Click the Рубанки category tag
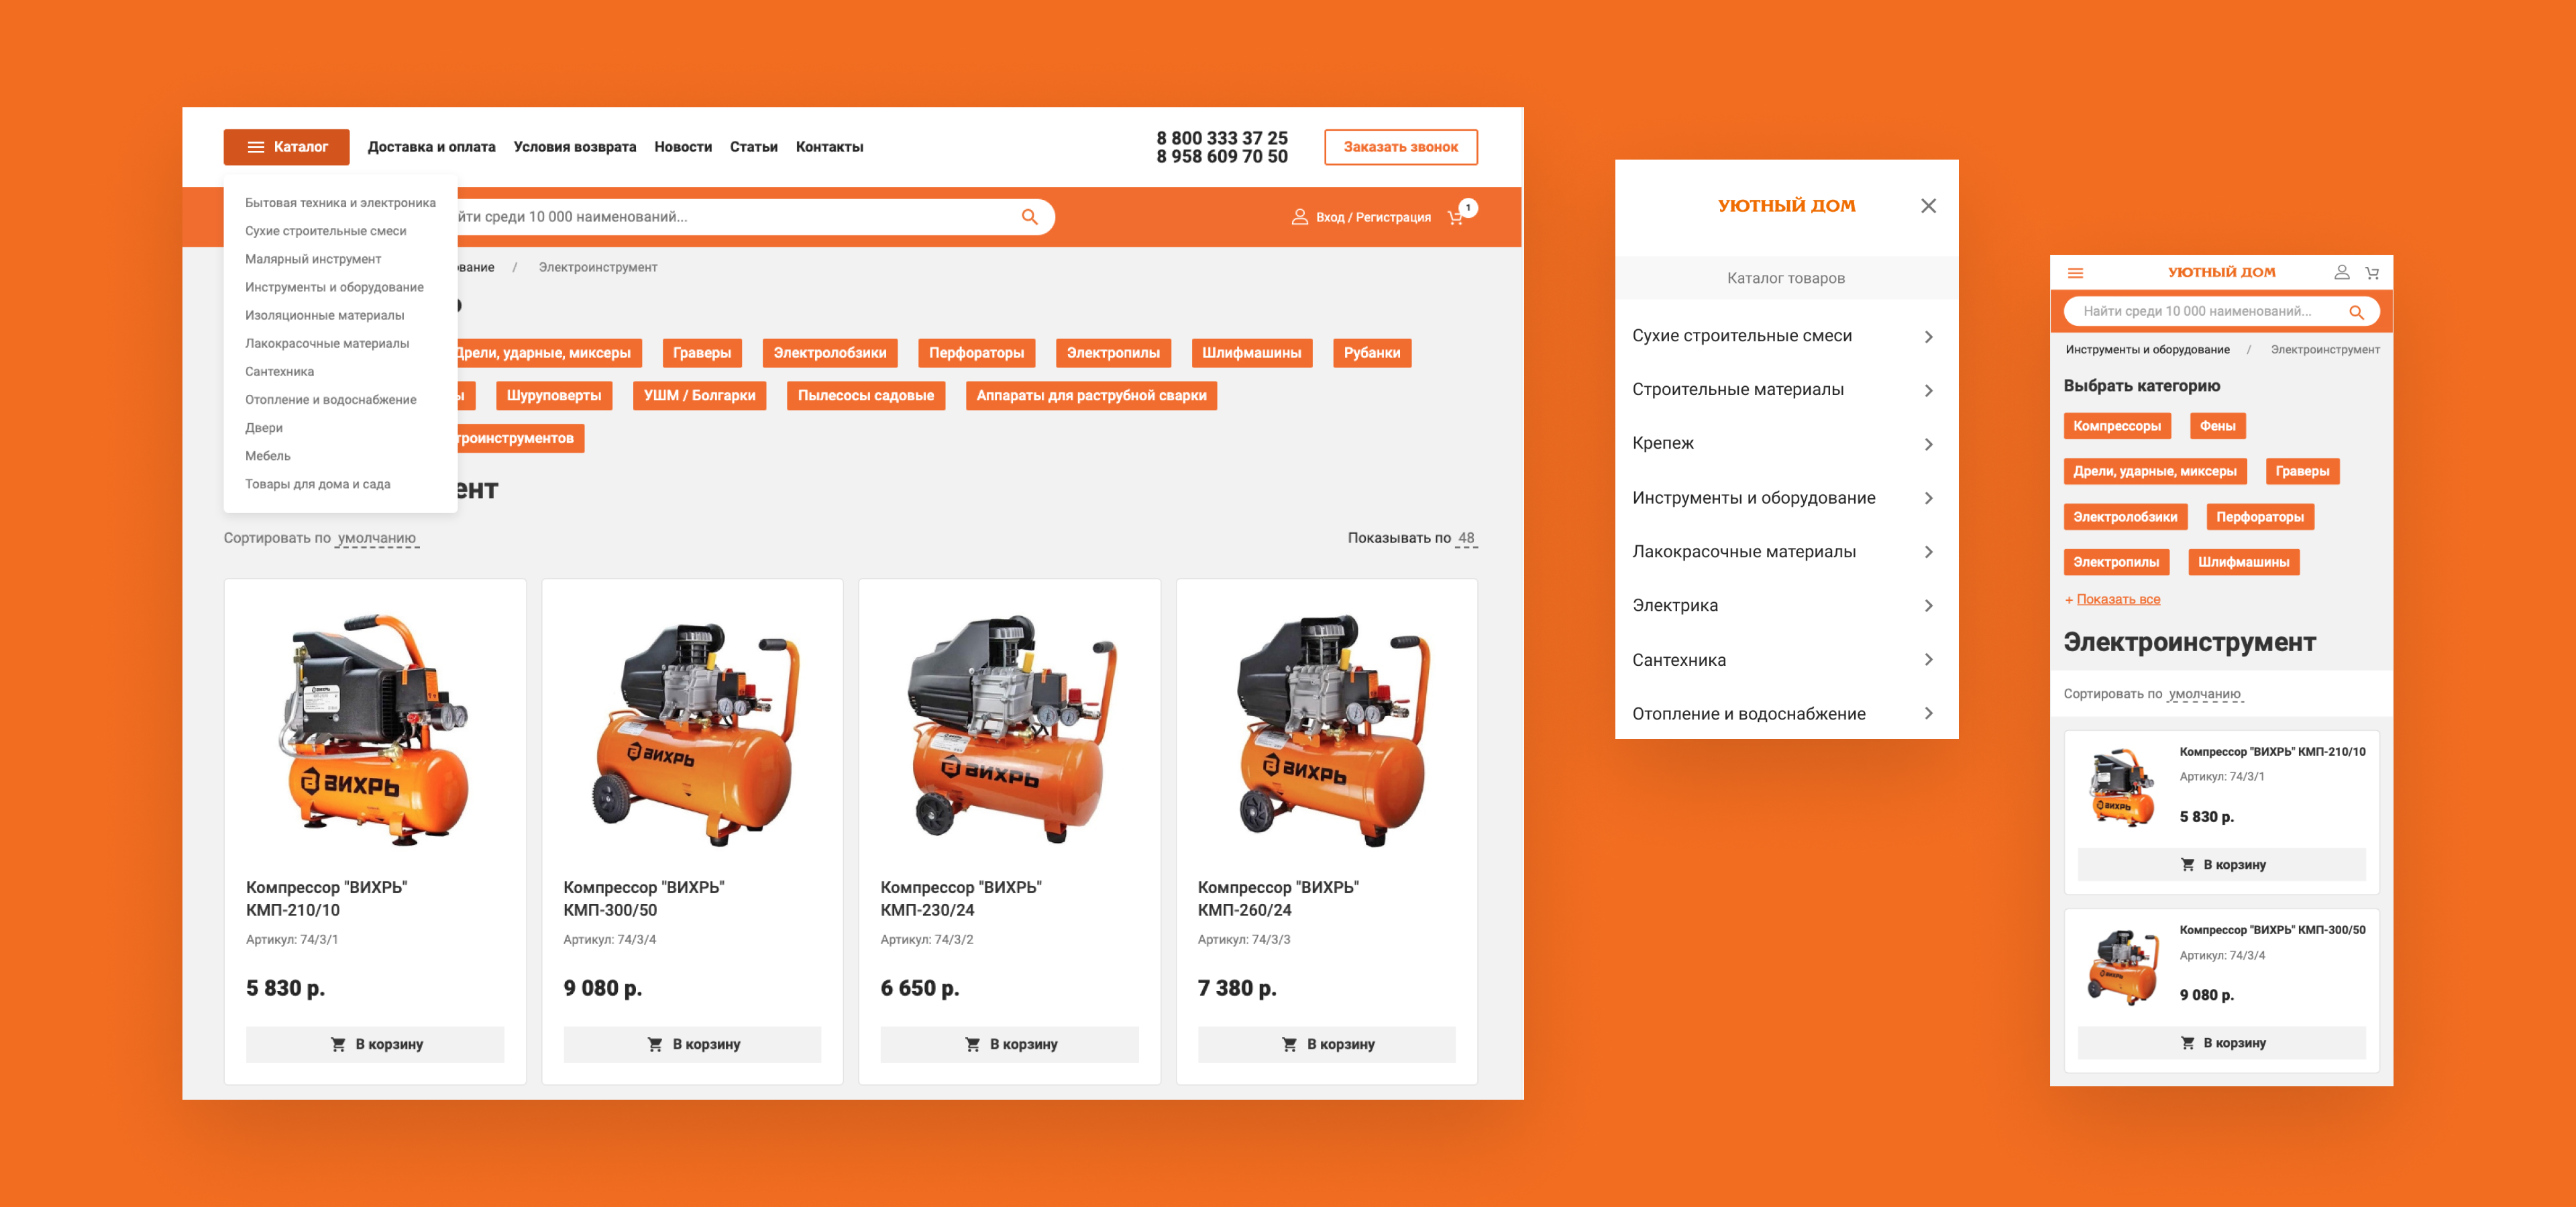 click(x=1371, y=353)
